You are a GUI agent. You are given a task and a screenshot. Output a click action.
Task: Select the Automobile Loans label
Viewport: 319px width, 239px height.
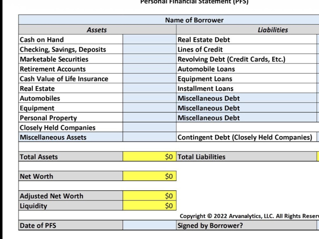206,69
